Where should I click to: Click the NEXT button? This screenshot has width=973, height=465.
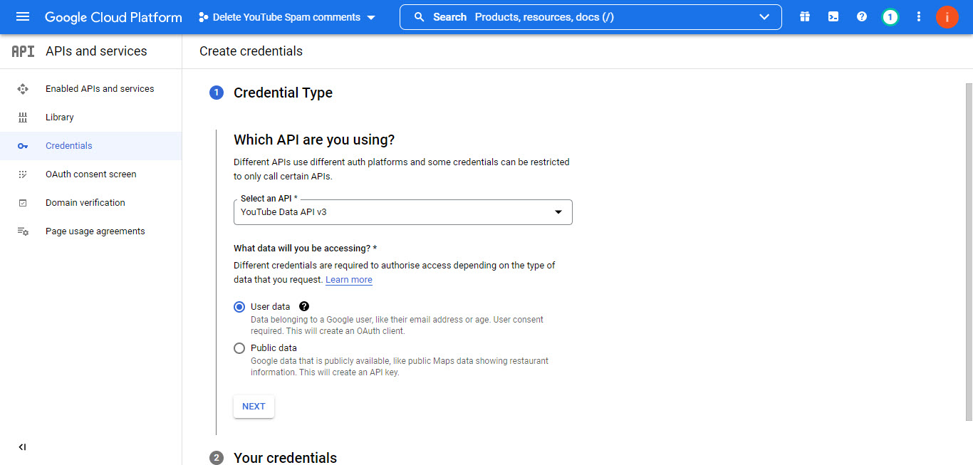(254, 407)
